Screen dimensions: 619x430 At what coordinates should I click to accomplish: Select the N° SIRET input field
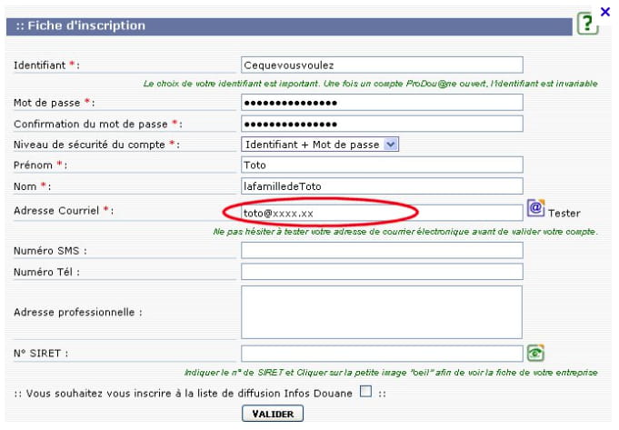(382, 353)
